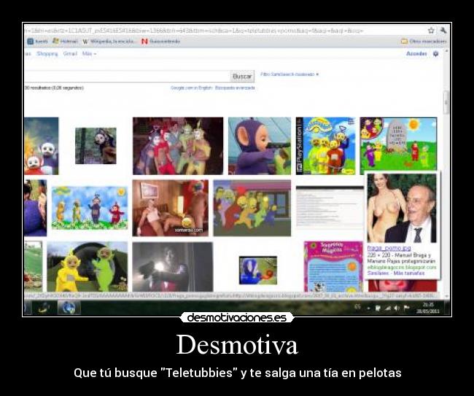474x396 pixels.
Task: Open the Chrome wrench settings menu
Action: [x=443, y=30]
